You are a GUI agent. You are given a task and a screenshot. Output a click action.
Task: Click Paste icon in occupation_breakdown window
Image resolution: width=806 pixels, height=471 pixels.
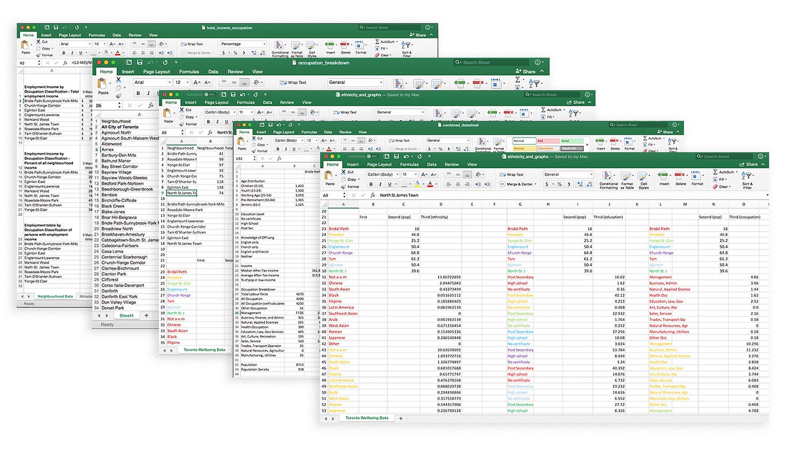[102, 83]
